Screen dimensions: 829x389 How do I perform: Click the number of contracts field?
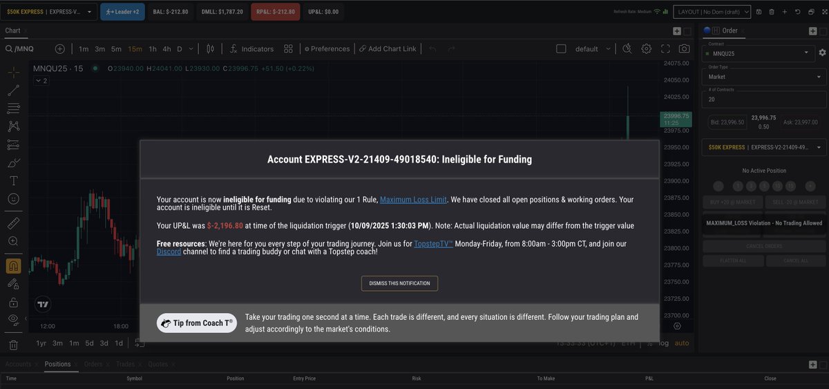(x=763, y=99)
